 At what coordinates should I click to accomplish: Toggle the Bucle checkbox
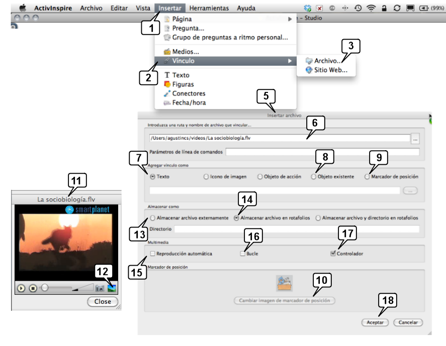pyautogui.click(x=243, y=254)
